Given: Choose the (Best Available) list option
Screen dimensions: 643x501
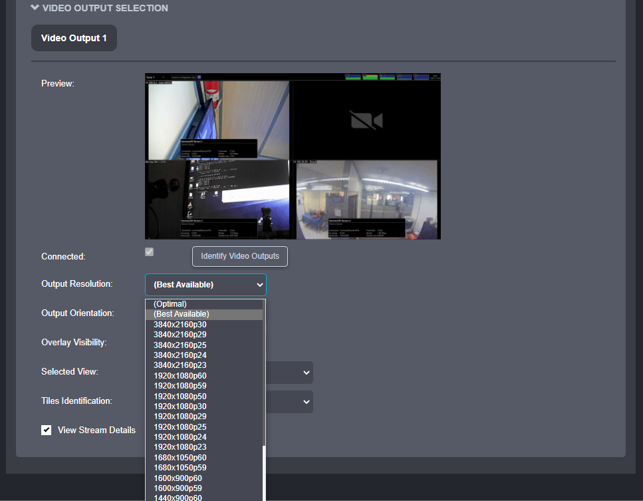Looking at the screenshot, I should pyautogui.click(x=204, y=314).
